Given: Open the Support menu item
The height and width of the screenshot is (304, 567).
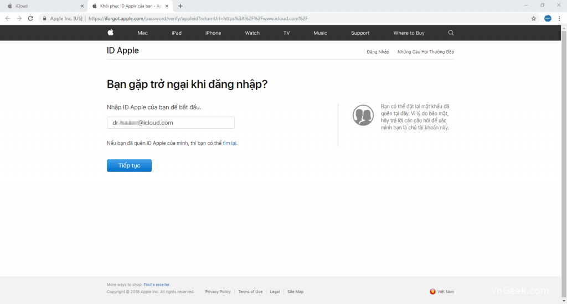Looking at the screenshot, I should click(x=360, y=33).
